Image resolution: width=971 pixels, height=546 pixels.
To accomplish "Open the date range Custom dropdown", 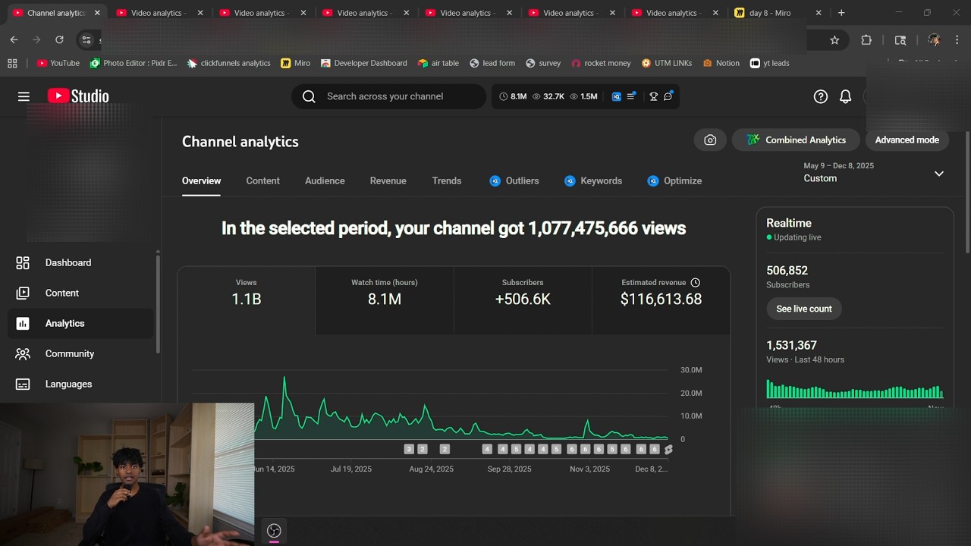I will pos(873,173).
